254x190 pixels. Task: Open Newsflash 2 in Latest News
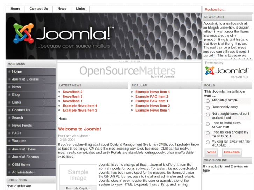pos(73,92)
